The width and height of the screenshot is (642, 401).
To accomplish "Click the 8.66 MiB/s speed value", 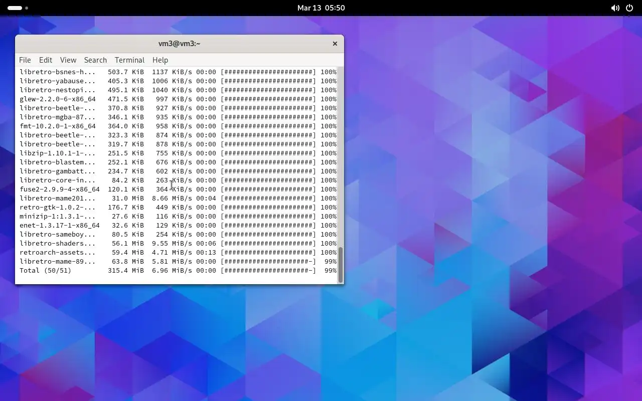I will pyautogui.click(x=172, y=198).
